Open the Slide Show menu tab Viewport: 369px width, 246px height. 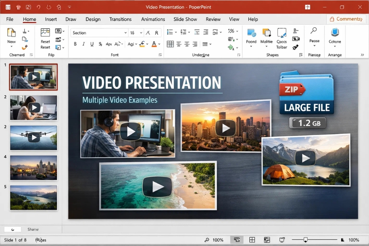pyautogui.click(x=185, y=19)
